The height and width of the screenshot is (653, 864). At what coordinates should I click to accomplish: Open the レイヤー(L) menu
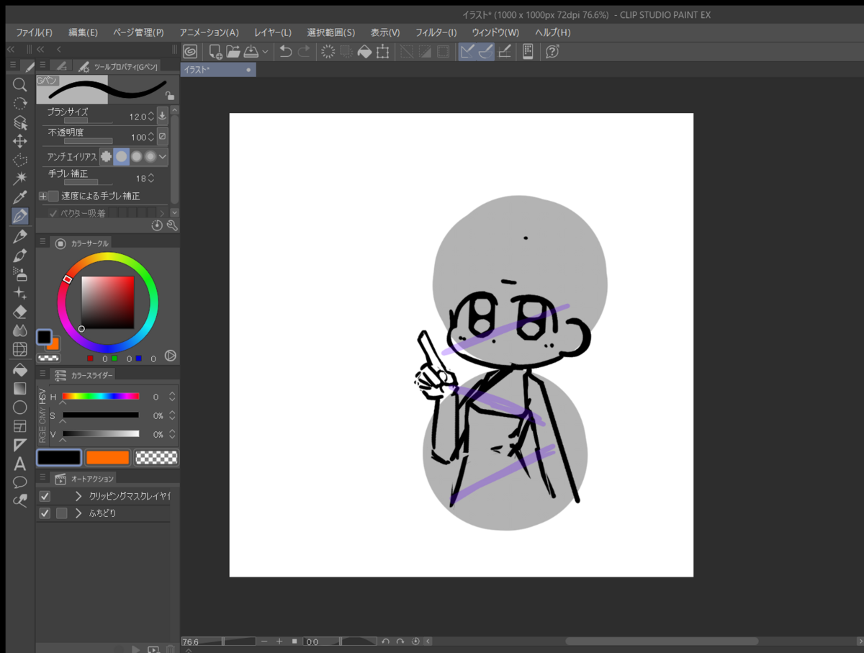(x=273, y=32)
